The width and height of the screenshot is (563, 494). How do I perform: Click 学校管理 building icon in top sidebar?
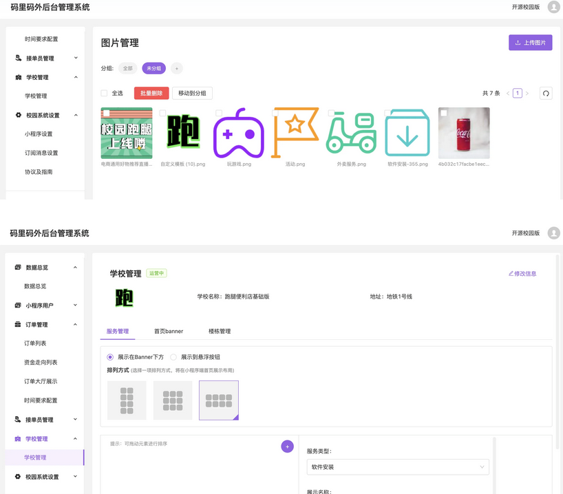19,77
